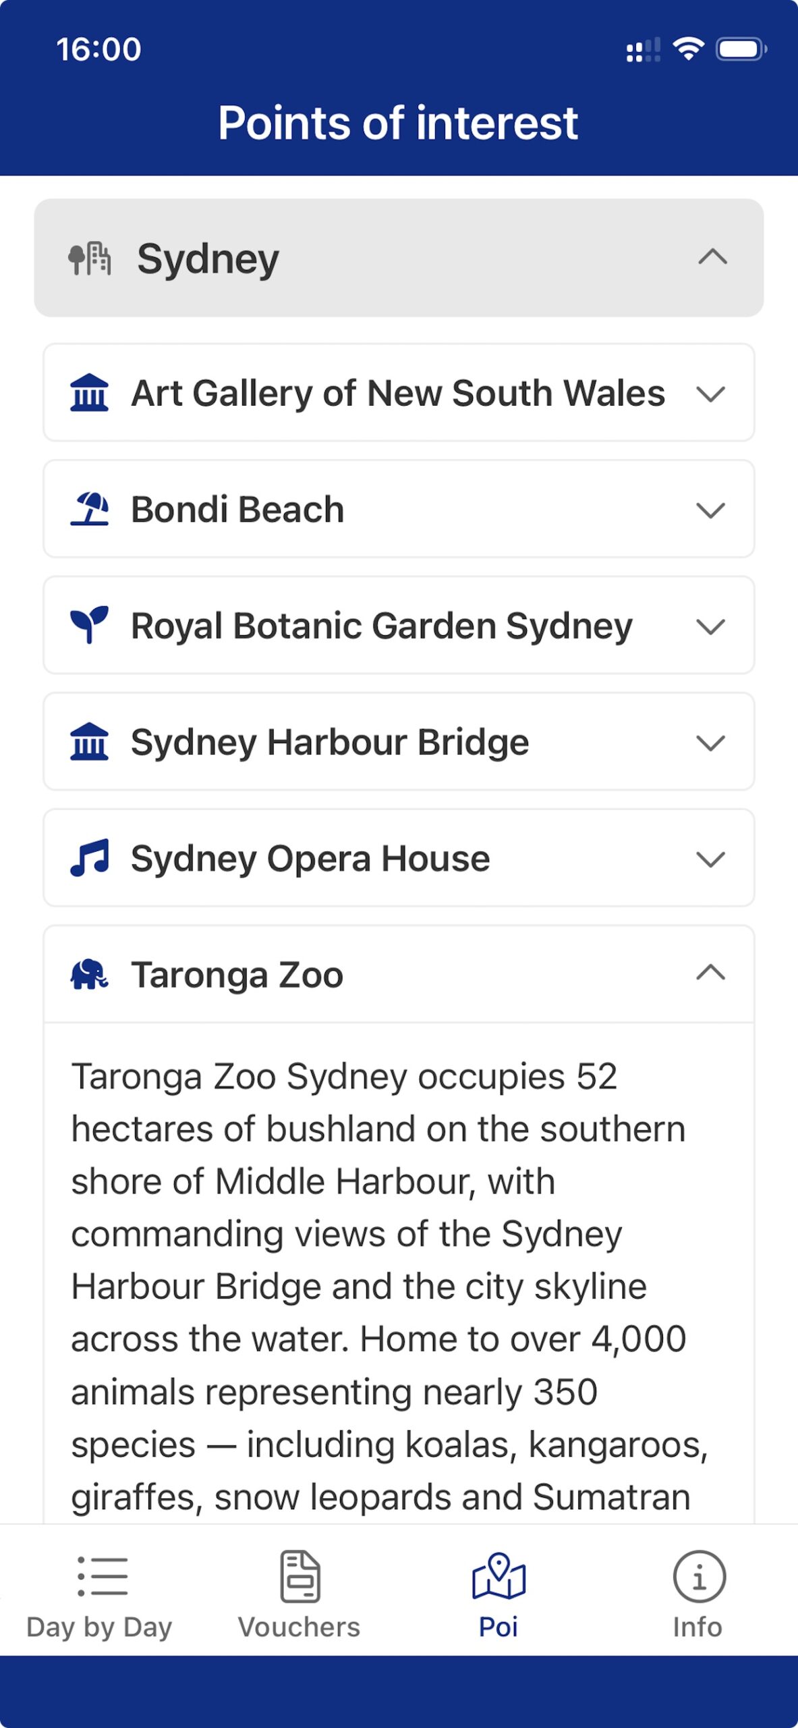This screenshot has width=798, height=1728.
Task: Tap the elephant icon beside Taronga Zoo
Action: [x=89, y=974]
